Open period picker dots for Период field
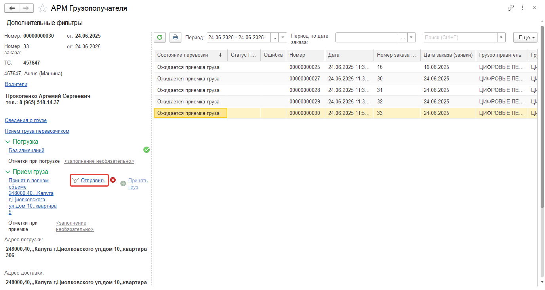The height and width of the screenshot is (290, 545). pos(274,37)
